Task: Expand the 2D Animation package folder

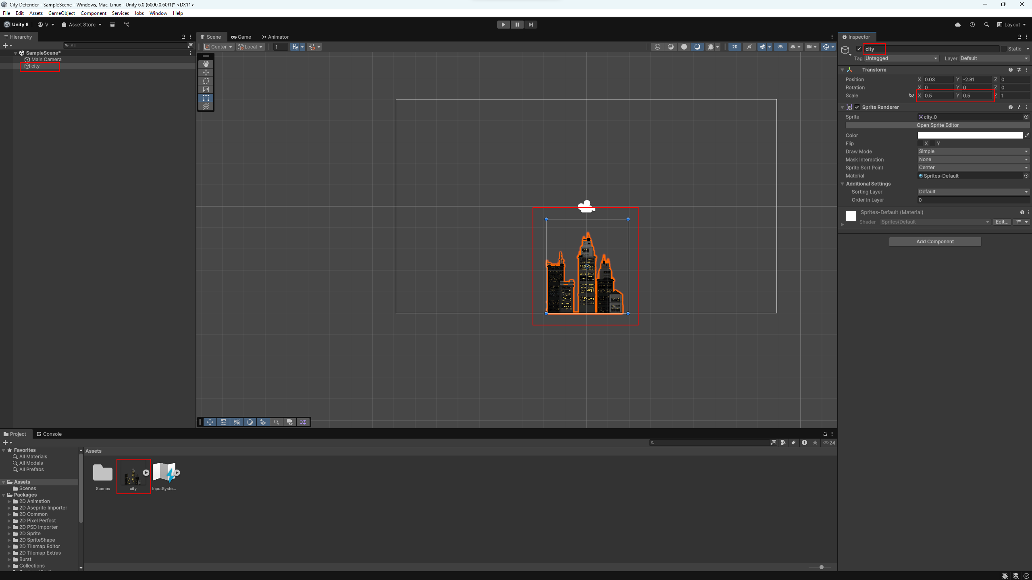Action: tap(9, 501)
